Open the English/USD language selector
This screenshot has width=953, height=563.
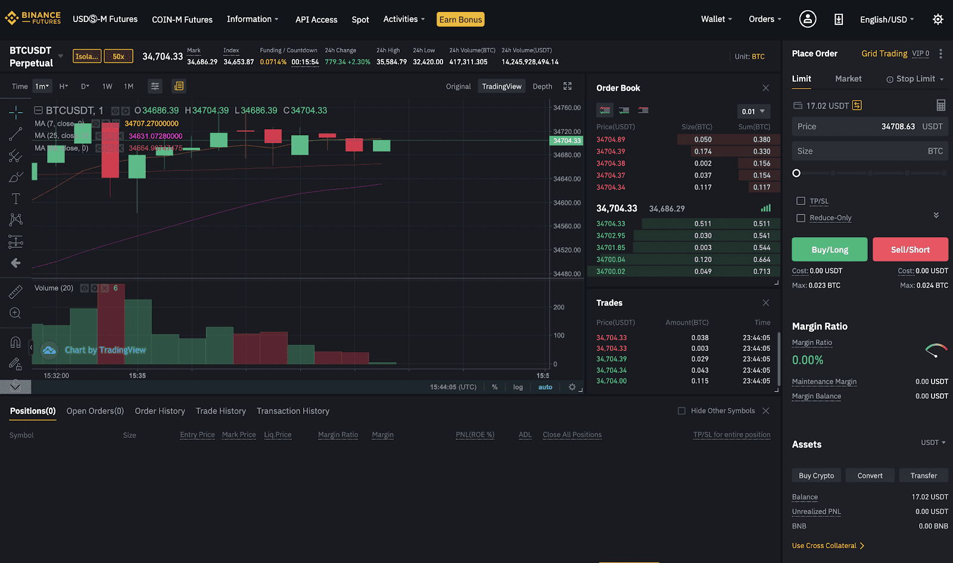point(887,20)
